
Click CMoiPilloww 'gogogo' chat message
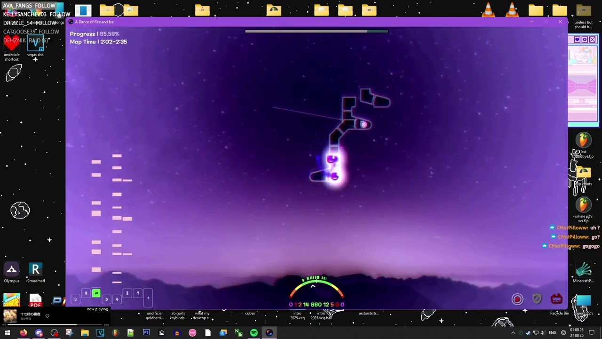[x=572, y=246]
